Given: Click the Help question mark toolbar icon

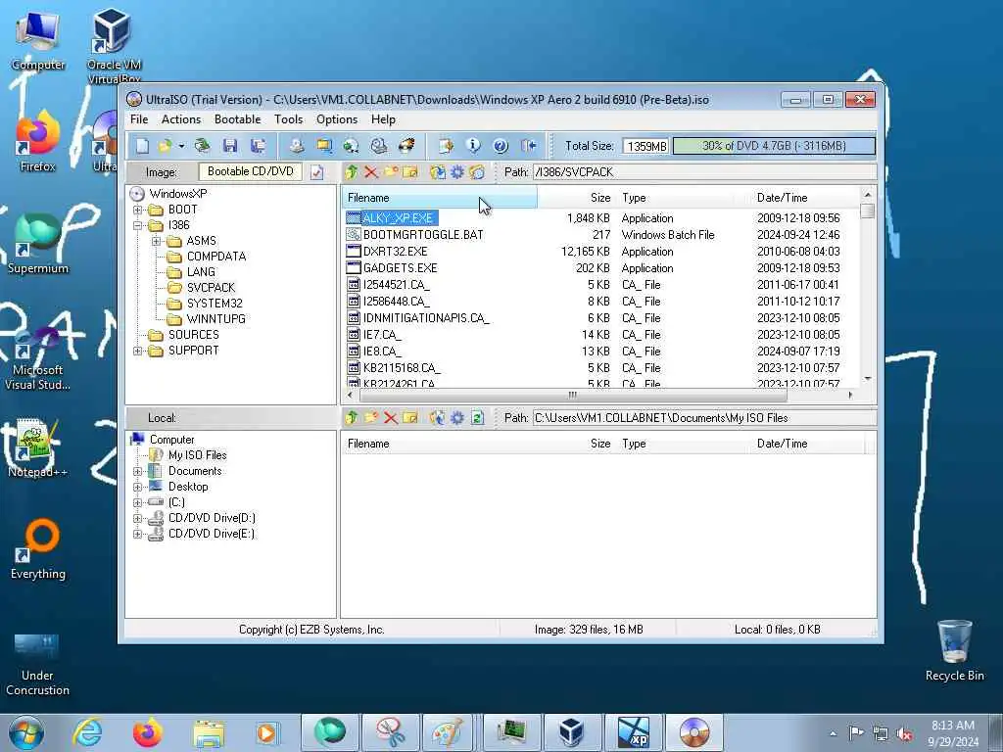Looking at the screenshot, I should (501, 146).
